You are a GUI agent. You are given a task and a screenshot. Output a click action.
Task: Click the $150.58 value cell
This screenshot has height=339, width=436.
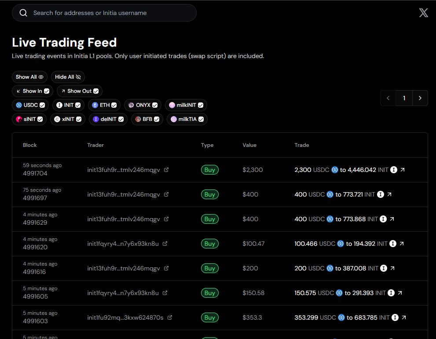pos(253,293)
